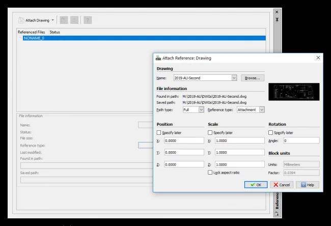Click the help question mark toolbar icon
331x226 pixels.
(88, 20)
